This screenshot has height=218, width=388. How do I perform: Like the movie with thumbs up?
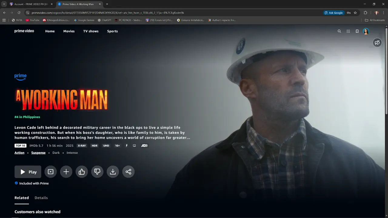coord(82,172)
